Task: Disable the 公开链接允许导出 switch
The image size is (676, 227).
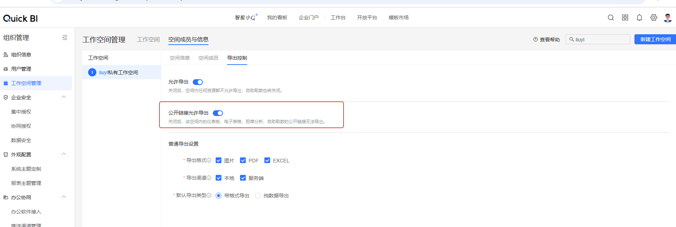Action: 218,113
